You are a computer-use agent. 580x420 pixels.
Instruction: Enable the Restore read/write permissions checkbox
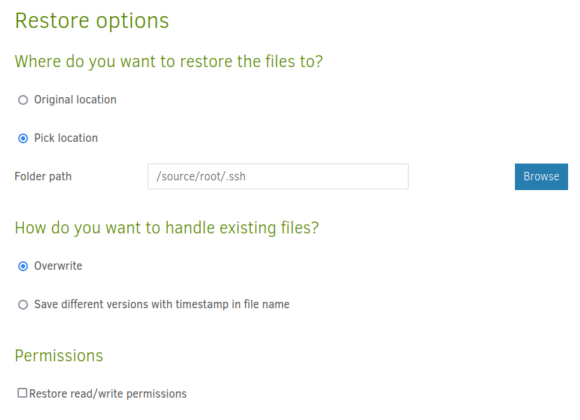pos(22,393)
